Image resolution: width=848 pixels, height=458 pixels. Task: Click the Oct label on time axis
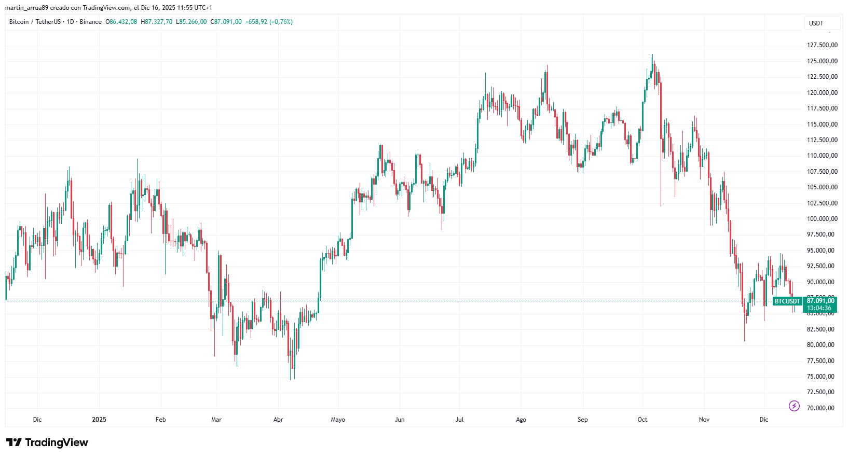642,420
